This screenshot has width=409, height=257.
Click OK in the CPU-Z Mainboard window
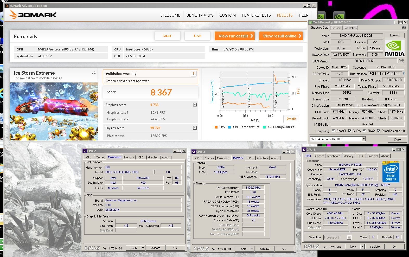(x=175, y=248)
